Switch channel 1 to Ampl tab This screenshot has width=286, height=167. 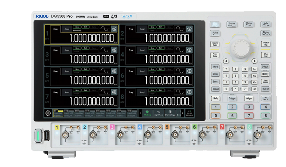click(x=67, y=29)
